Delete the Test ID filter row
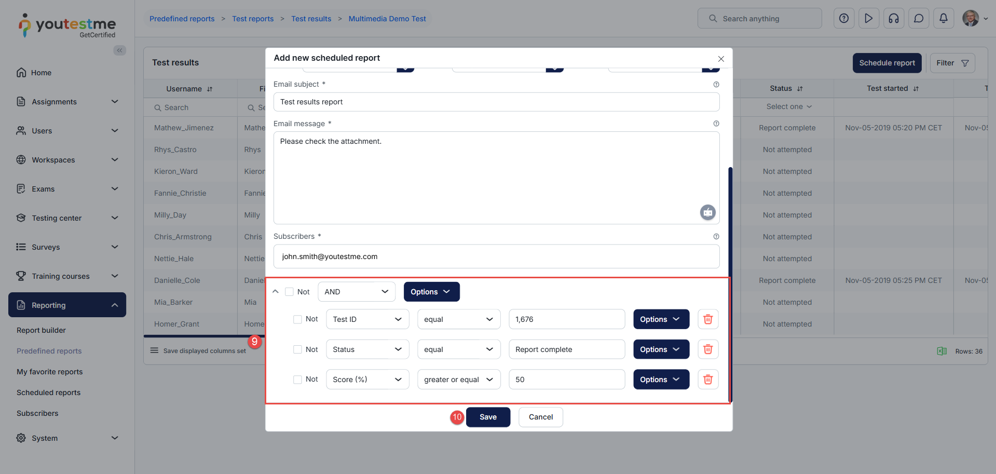The image size is (996, 474). pos(707,319)
